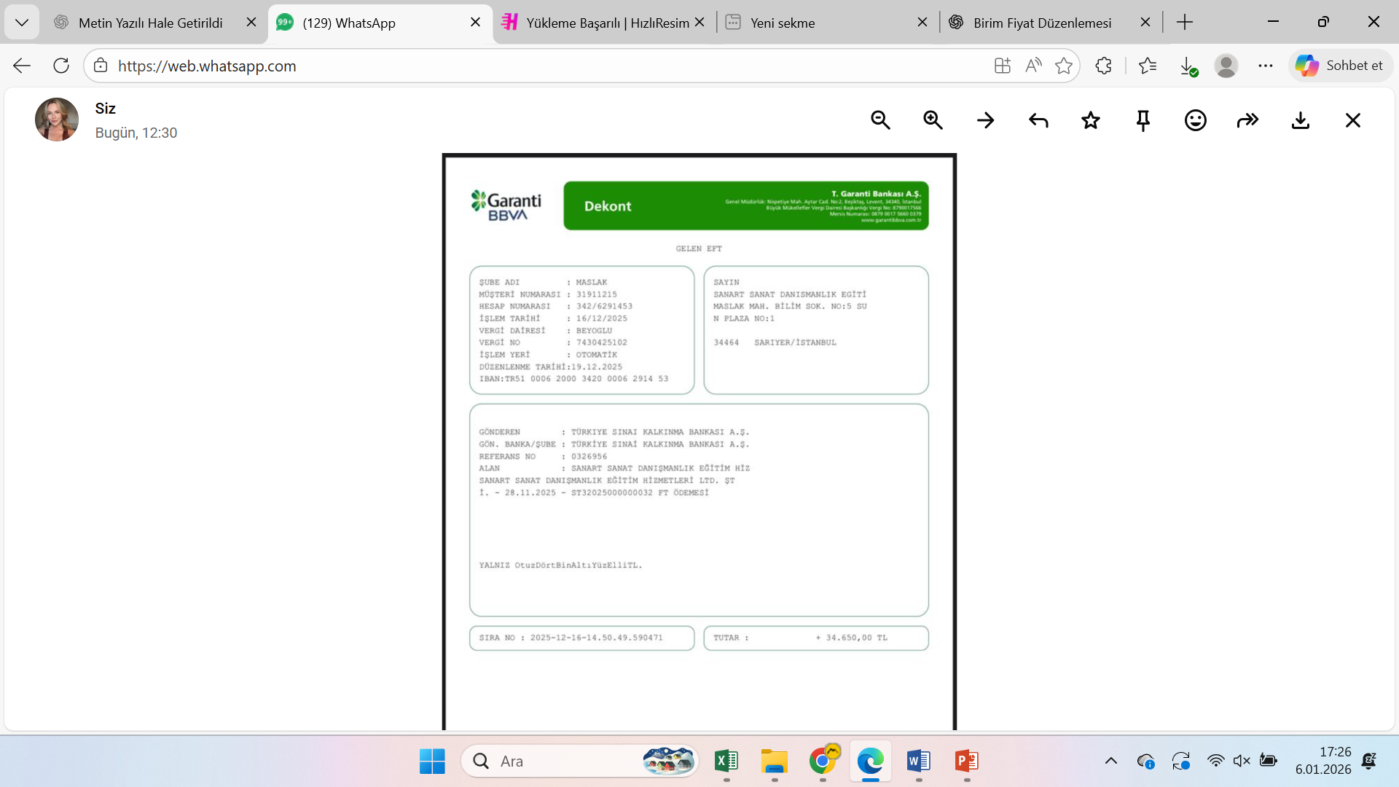1399x787 pixels.
Task: Open the Favorites list icon
Action: tap(1148, 66)
